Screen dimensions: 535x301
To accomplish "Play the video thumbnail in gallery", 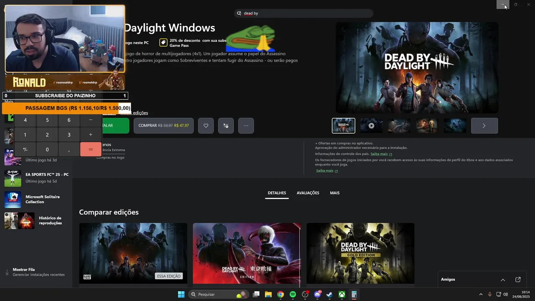I will (371, 125).
